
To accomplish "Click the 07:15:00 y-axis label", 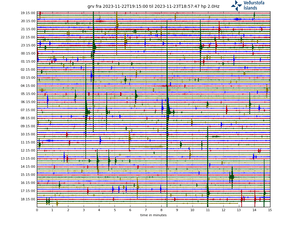I will (x=28, y=110).
